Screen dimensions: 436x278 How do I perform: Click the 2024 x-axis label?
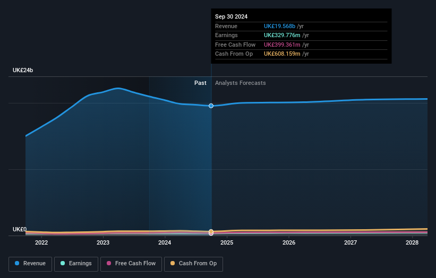165,242
